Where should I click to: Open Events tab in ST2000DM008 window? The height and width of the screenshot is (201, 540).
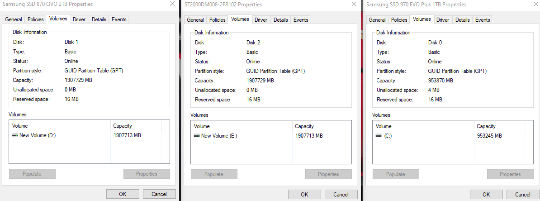click(301, 20)
